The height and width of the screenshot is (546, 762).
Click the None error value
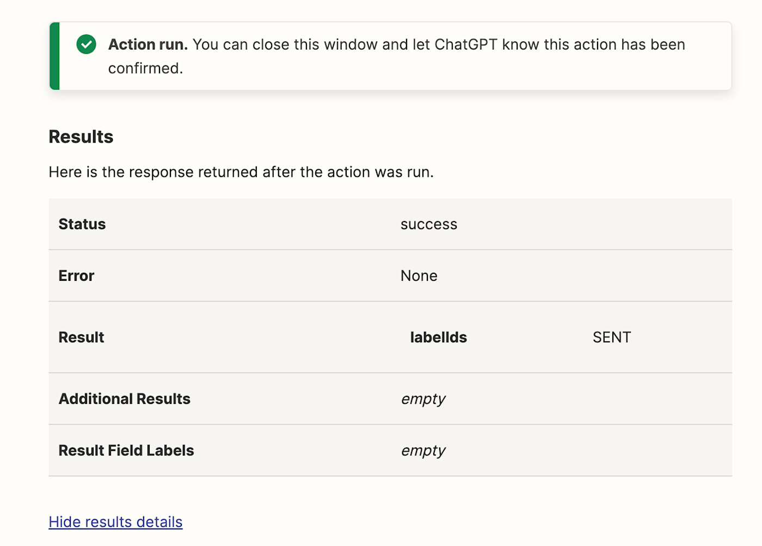pos(419,276)
